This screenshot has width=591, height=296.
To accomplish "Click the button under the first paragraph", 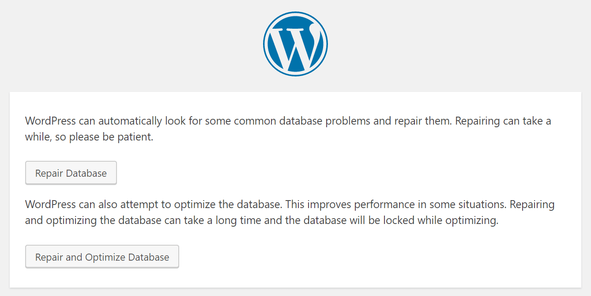I will tap(71, 173).
